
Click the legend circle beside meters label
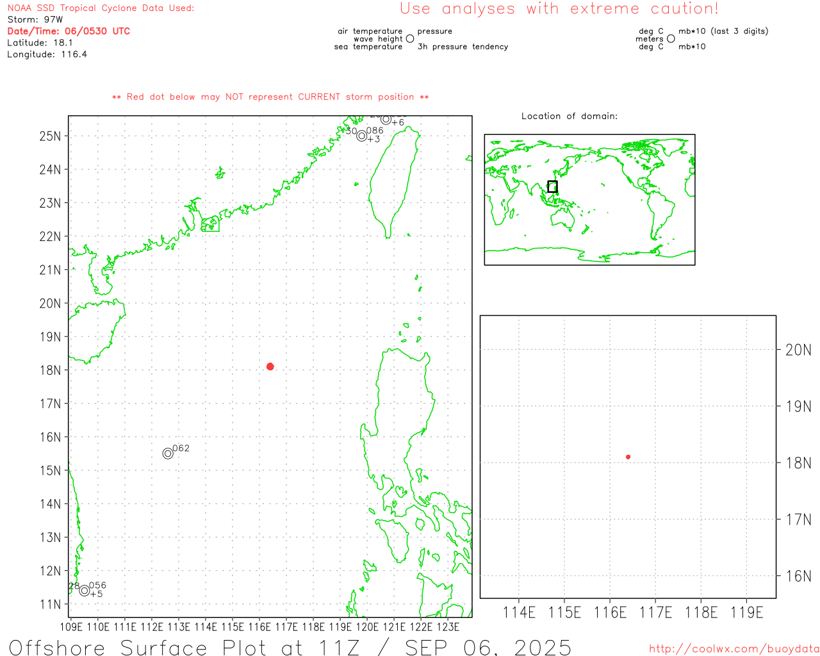pyautogui.click(x=671, y=39)
